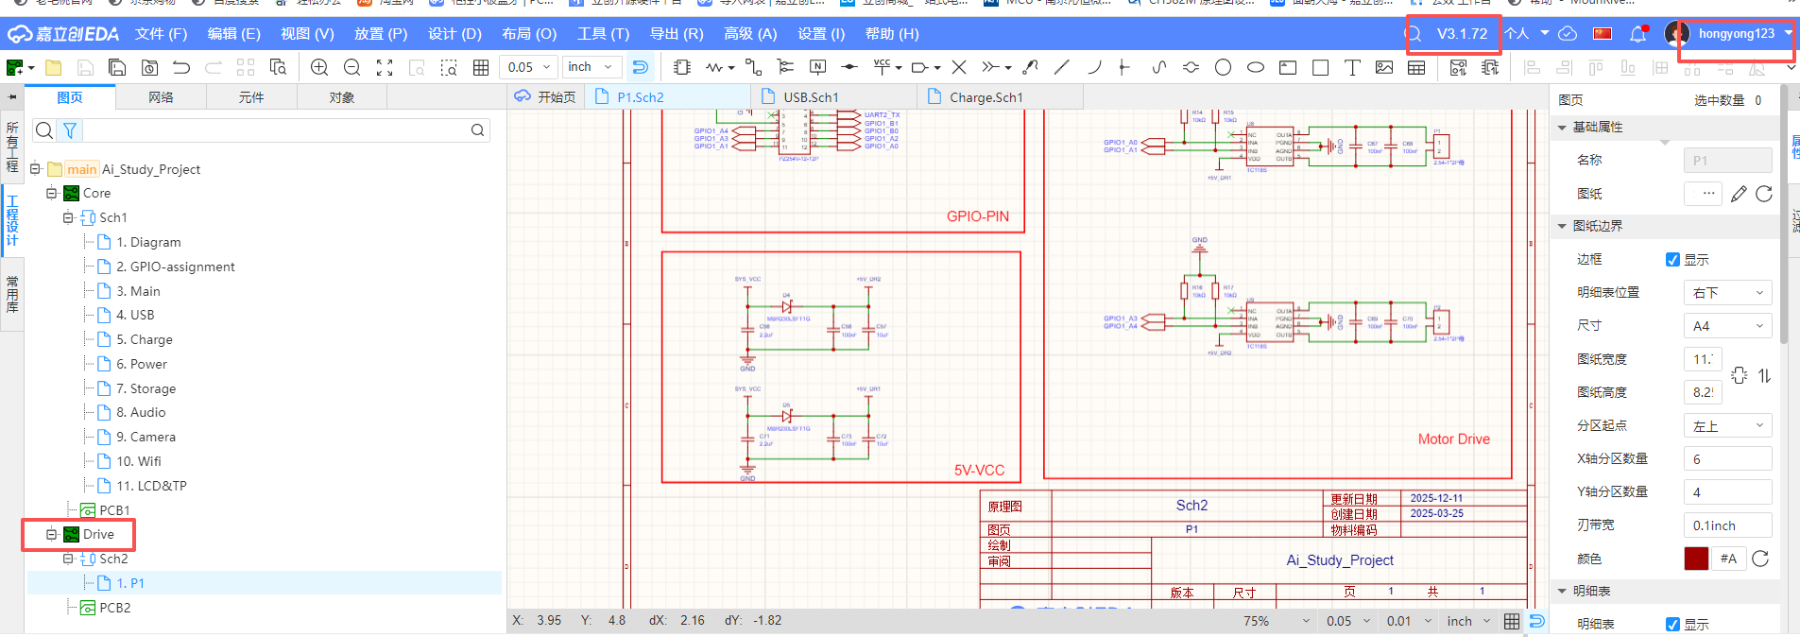Click the X轴分区数量 input field
Screen dimensions: 1800x637
(1727, 458)
